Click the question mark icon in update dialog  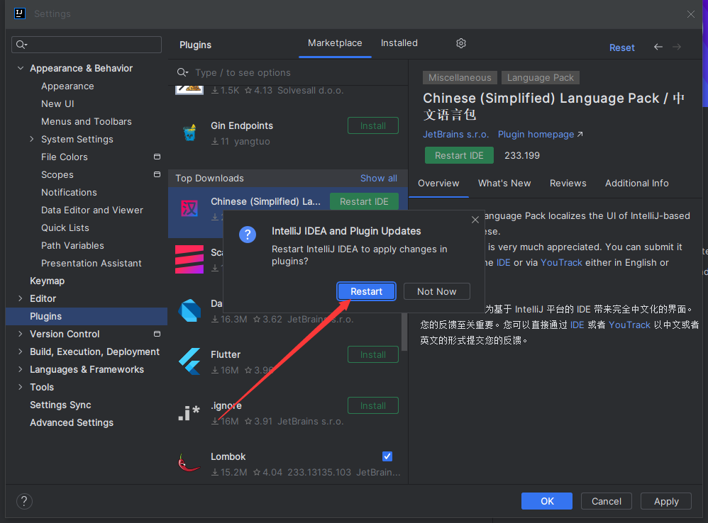click(248, 235)
